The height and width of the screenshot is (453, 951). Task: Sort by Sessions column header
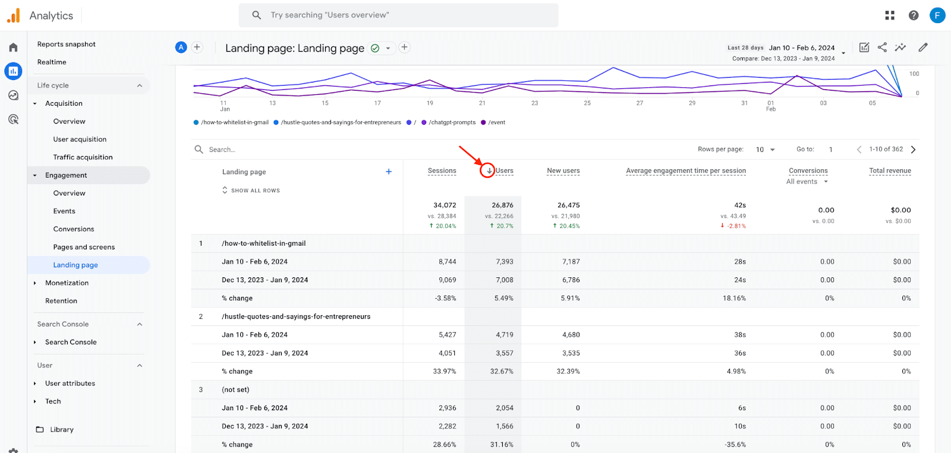click(x=442, y=171)
